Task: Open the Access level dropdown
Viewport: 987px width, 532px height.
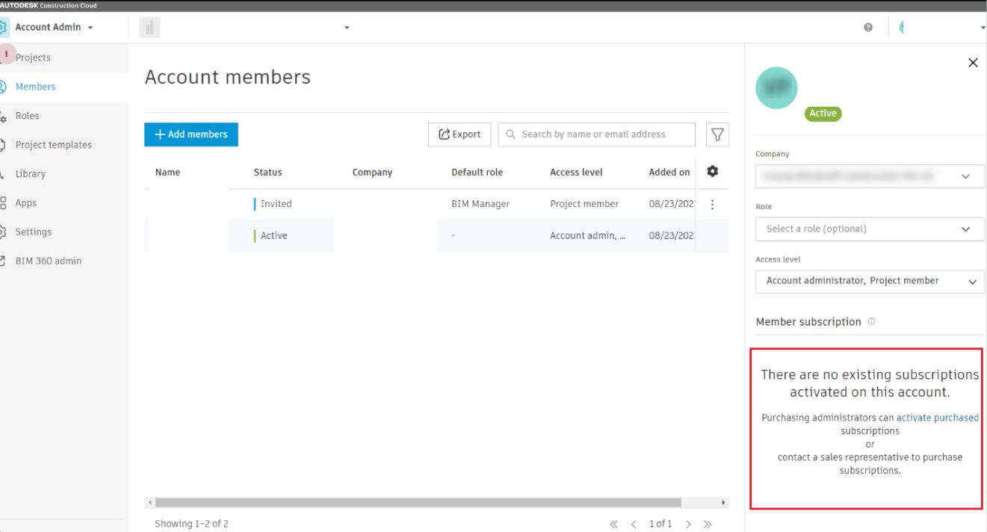Action: tap(869, 282)
